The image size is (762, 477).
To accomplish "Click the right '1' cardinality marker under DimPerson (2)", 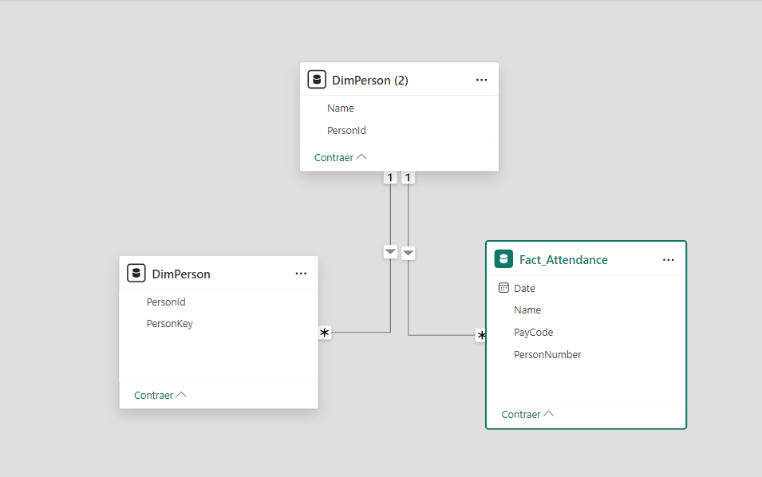I will [408, 178].
